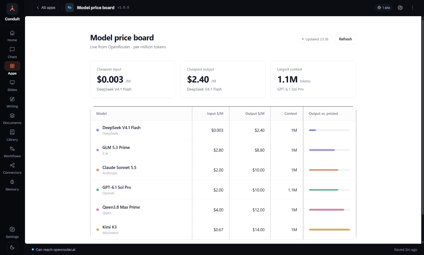The width and height of the screenshot is (424, 255).
Task: Open the Library section
Action: [x=12, y=135]
